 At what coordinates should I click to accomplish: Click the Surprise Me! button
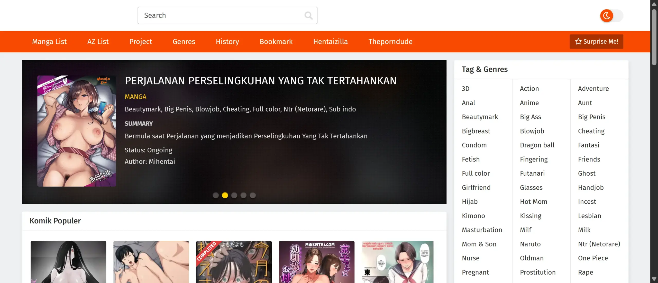coord(596,42)
